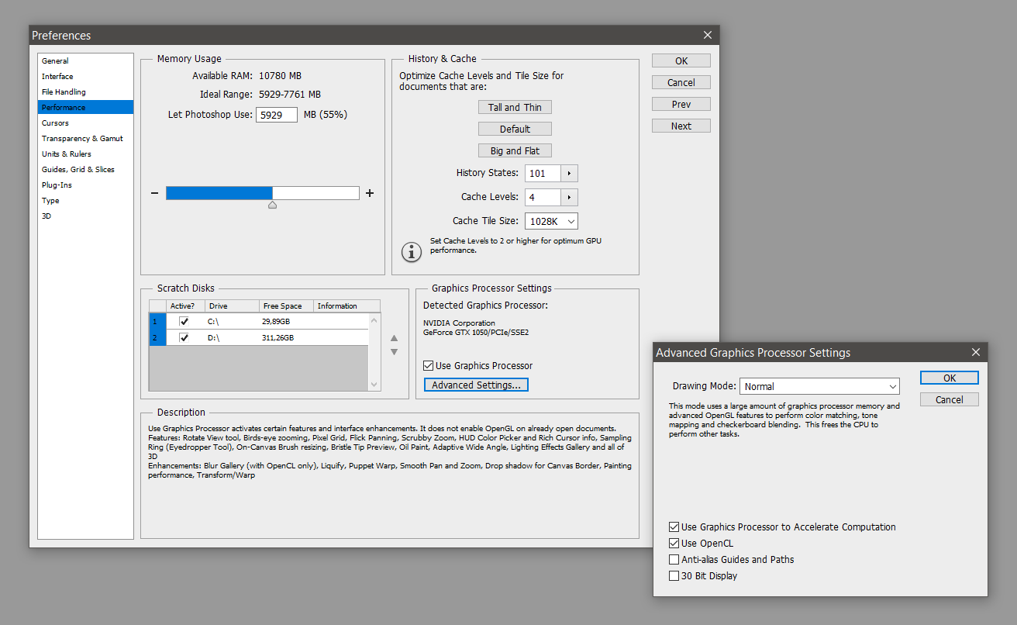The height and width of the screenshot is (625, 1017).
Task: Click the minus icon beside memory slider
Action: tap(154, 193)
